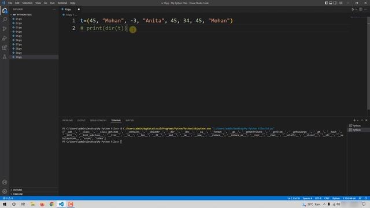Screen dimensions: 370x208
Task: Open 03.py in the Explorer
Action: (x=18, y=27)
